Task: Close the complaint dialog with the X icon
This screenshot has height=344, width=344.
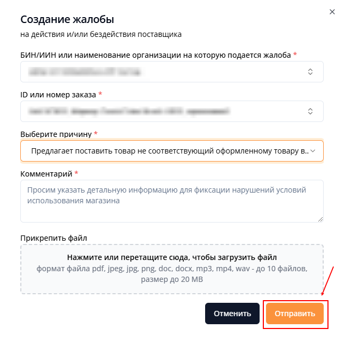Action: pyautogui.click(x=332, y=12)
